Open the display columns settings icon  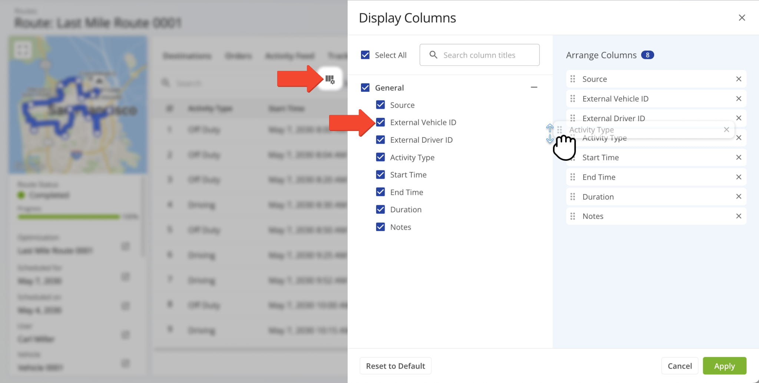coord(330,79)
